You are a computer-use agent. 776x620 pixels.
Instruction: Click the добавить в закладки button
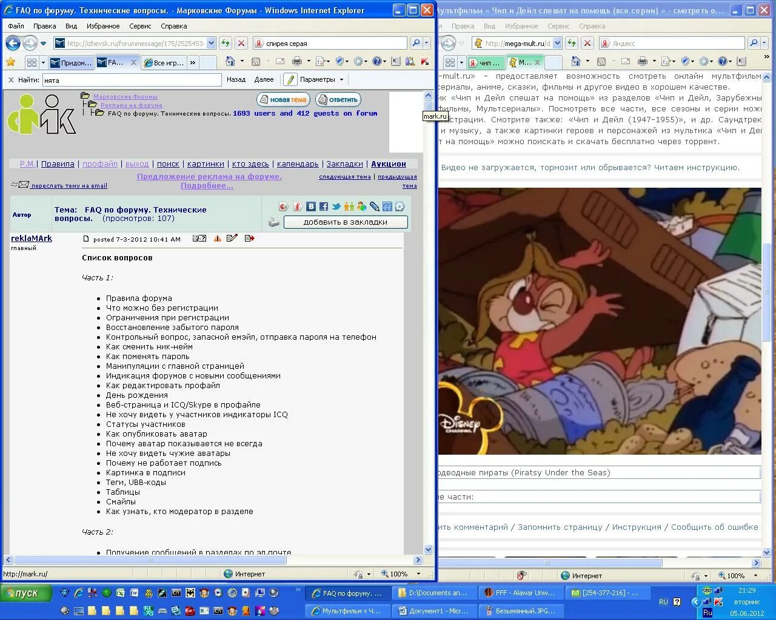pyautogui.click(x=346, y=222)
